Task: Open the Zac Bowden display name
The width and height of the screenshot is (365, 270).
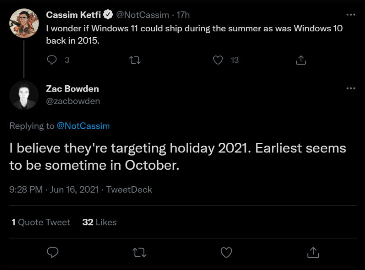Action: point(73,89)
